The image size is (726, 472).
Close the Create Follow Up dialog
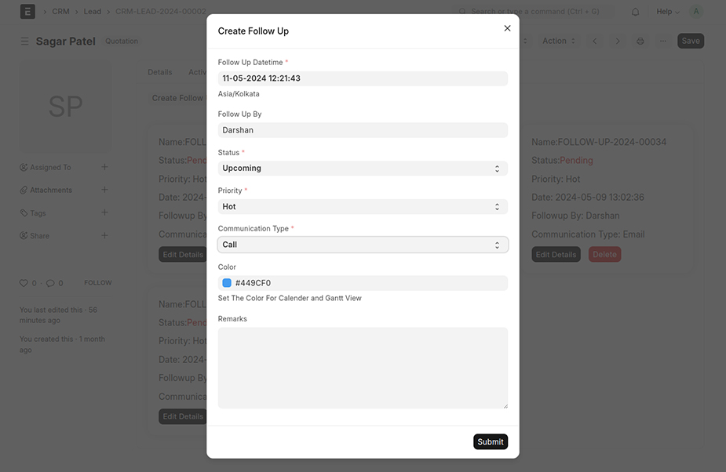click(x=507, y=28)
